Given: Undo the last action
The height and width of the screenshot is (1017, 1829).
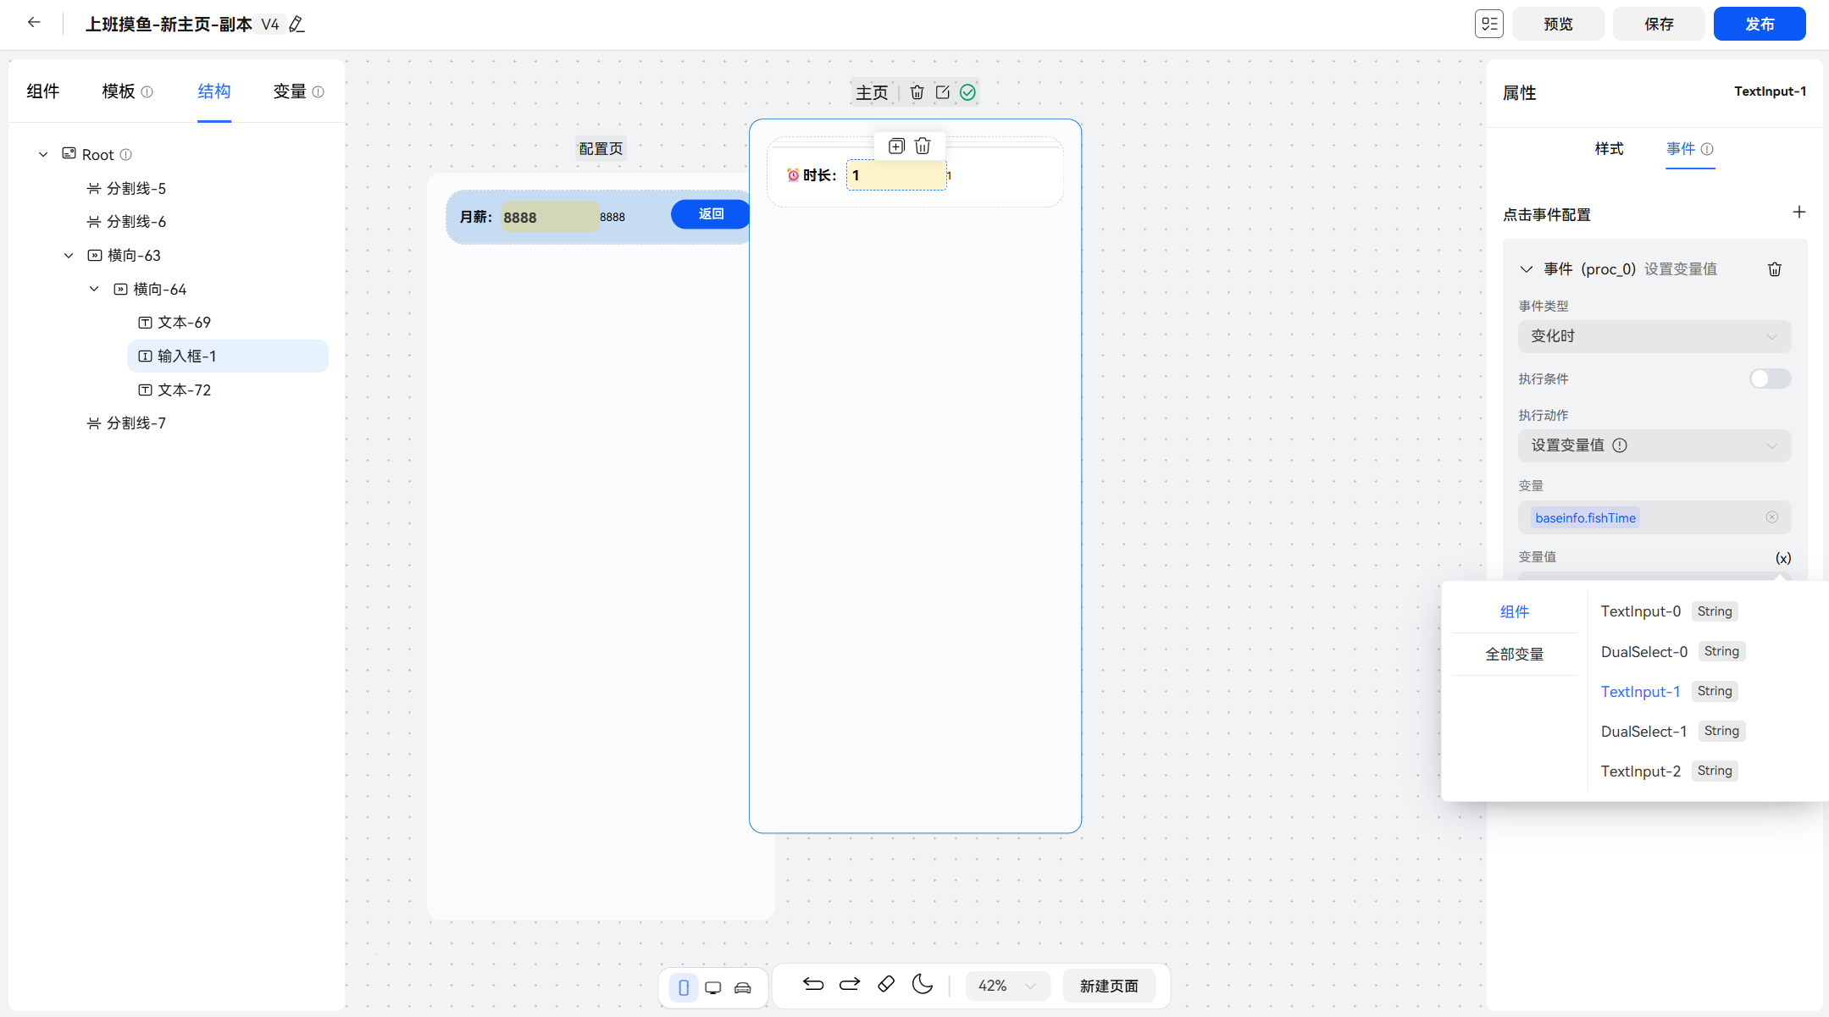Looking at the screenshot, I should click(812, 985).
